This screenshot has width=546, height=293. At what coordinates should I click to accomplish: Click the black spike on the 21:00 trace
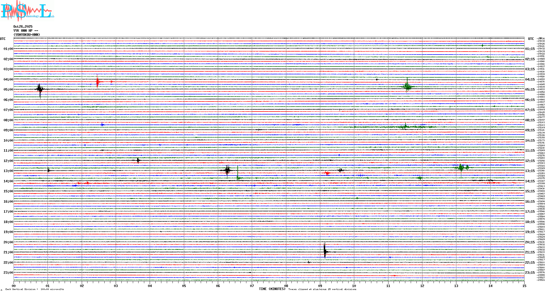click(x=325, y=252)
